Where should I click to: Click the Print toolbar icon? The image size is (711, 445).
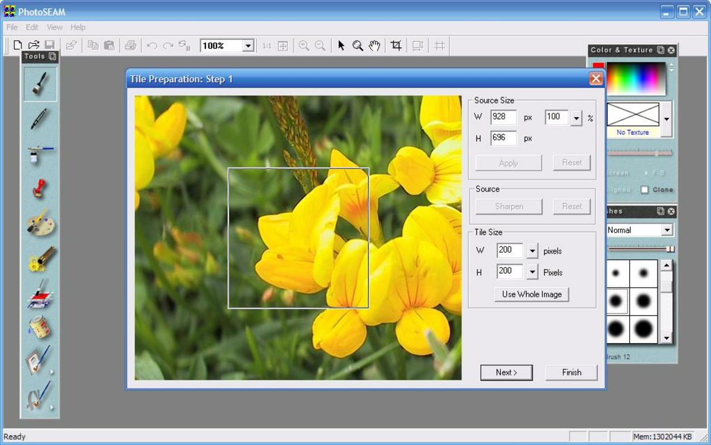[x=130, y=46]
